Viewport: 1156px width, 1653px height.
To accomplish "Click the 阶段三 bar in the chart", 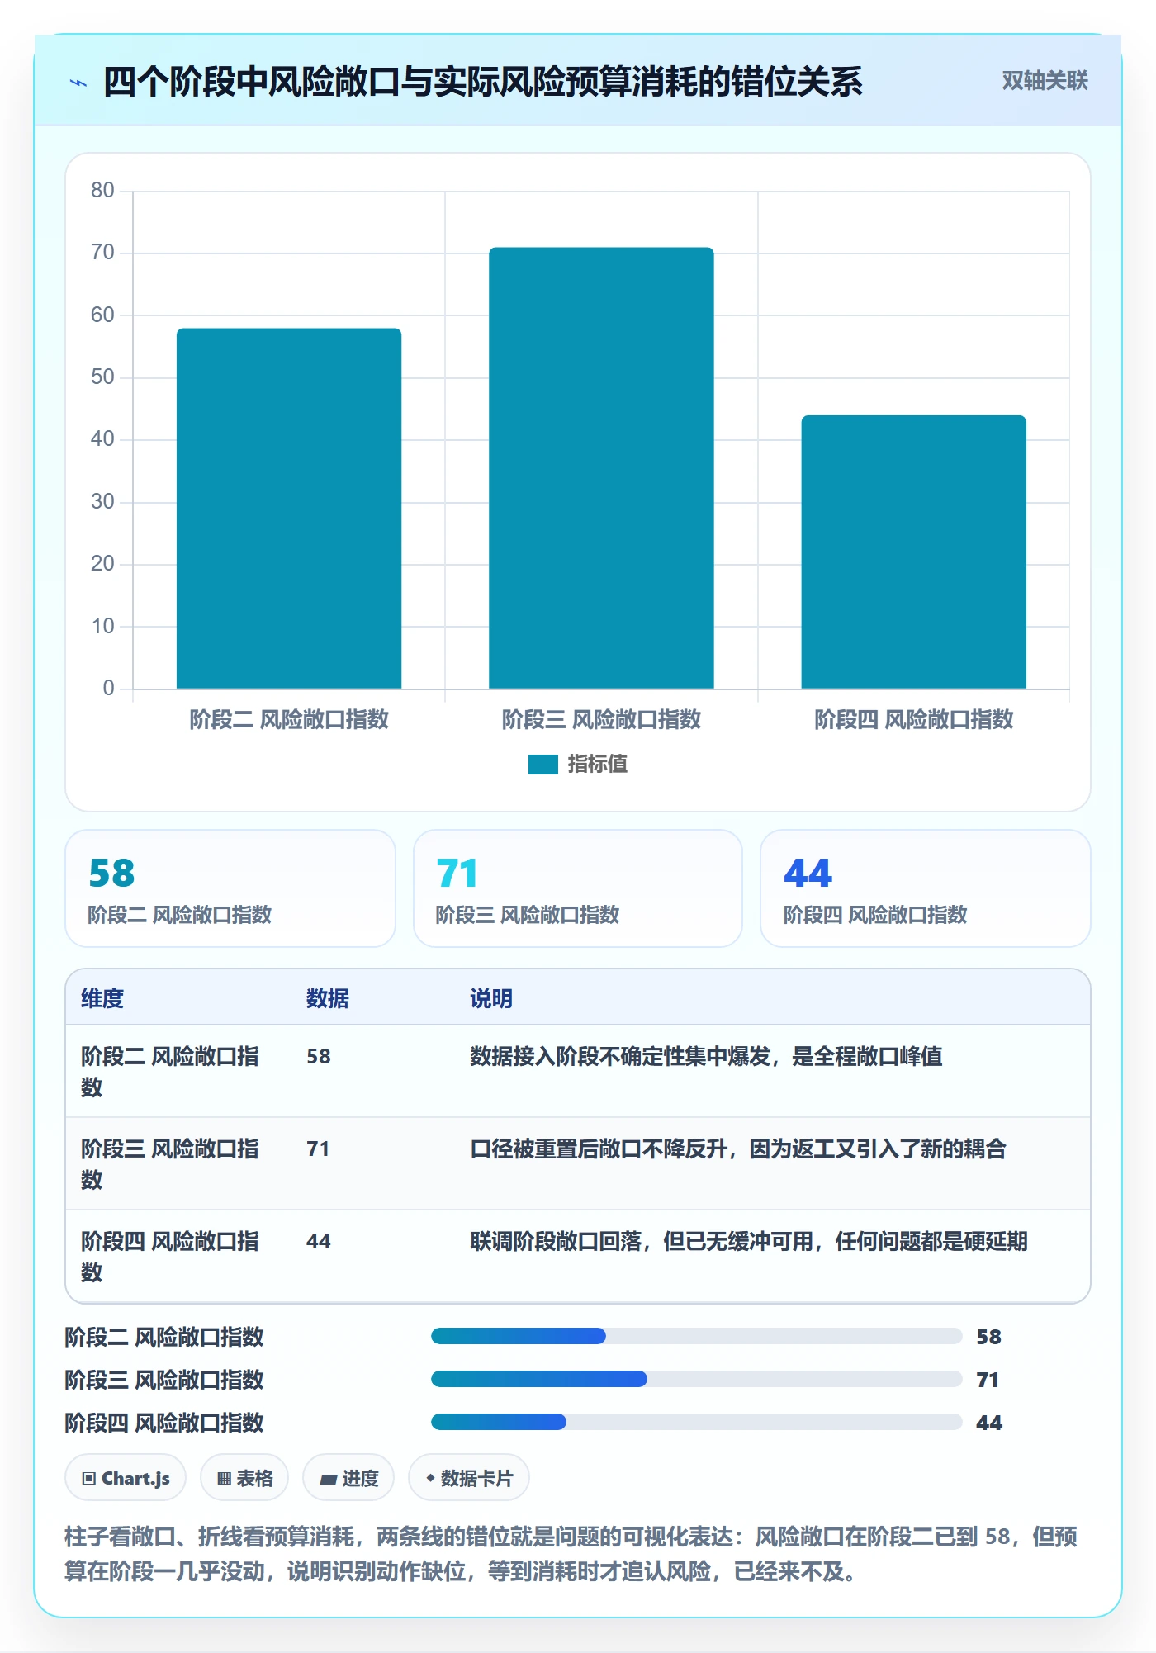I will (601, 468).
